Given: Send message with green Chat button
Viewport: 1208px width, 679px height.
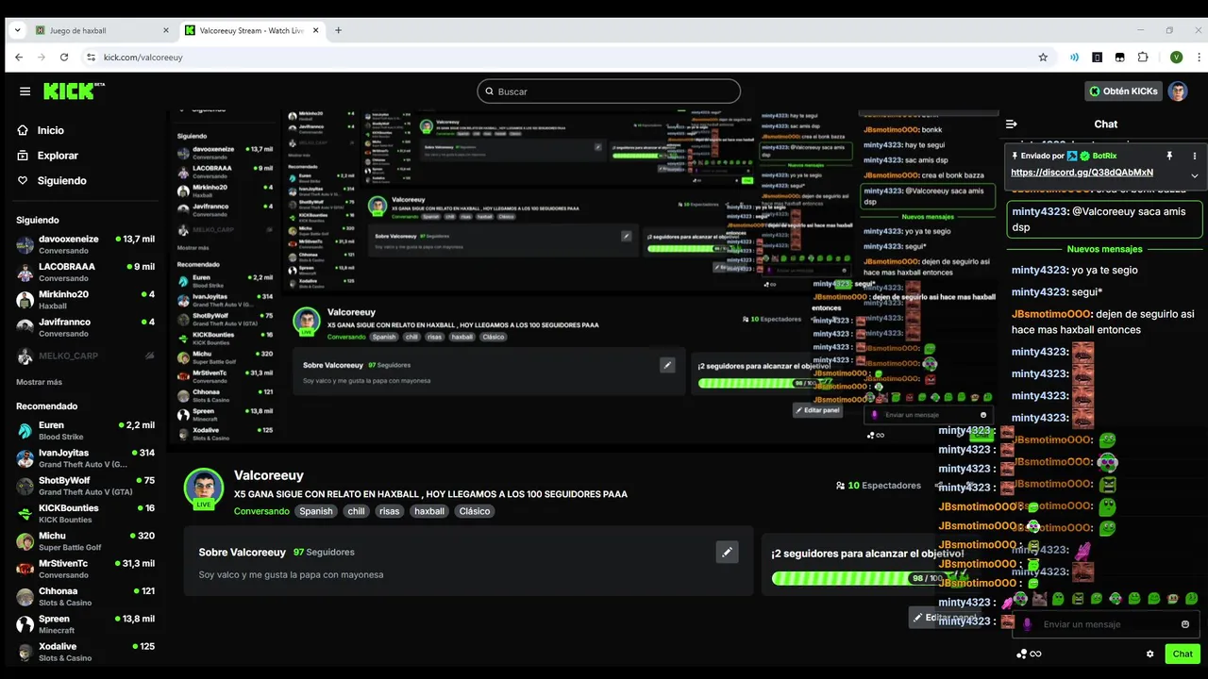Looking at the screenshot, I should pyautogui.click(x=1183, y=654).
